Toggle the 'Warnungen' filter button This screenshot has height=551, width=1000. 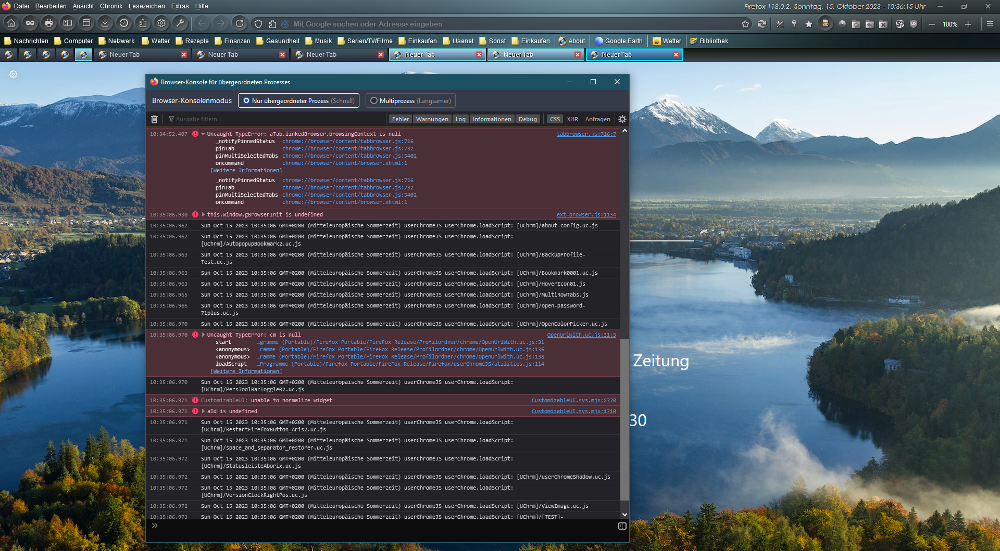coord(432,119)
